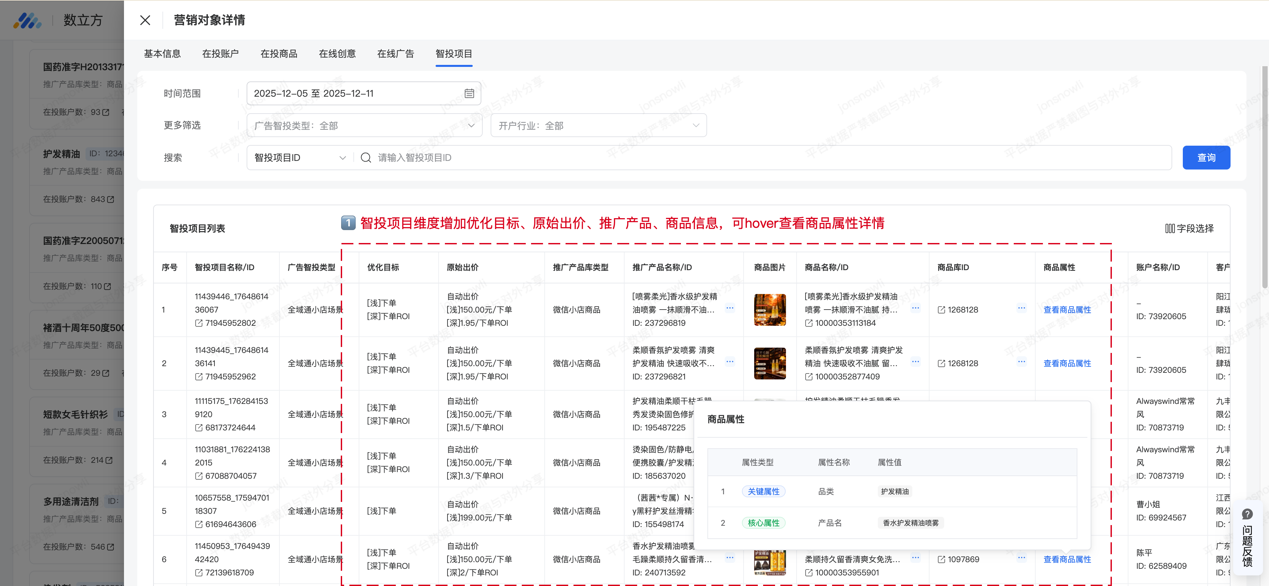Image resolution: width=1269 pixels, height=586 pixels.
Task: Close the 营销对象详情 panel
Action: tap(145, 20)
